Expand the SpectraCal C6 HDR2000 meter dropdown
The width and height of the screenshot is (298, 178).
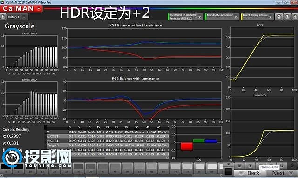coord(200,17)
